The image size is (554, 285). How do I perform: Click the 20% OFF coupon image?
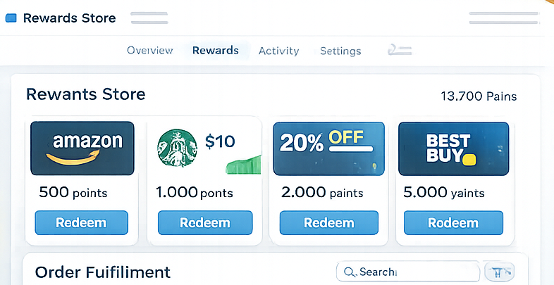(328, 148)
